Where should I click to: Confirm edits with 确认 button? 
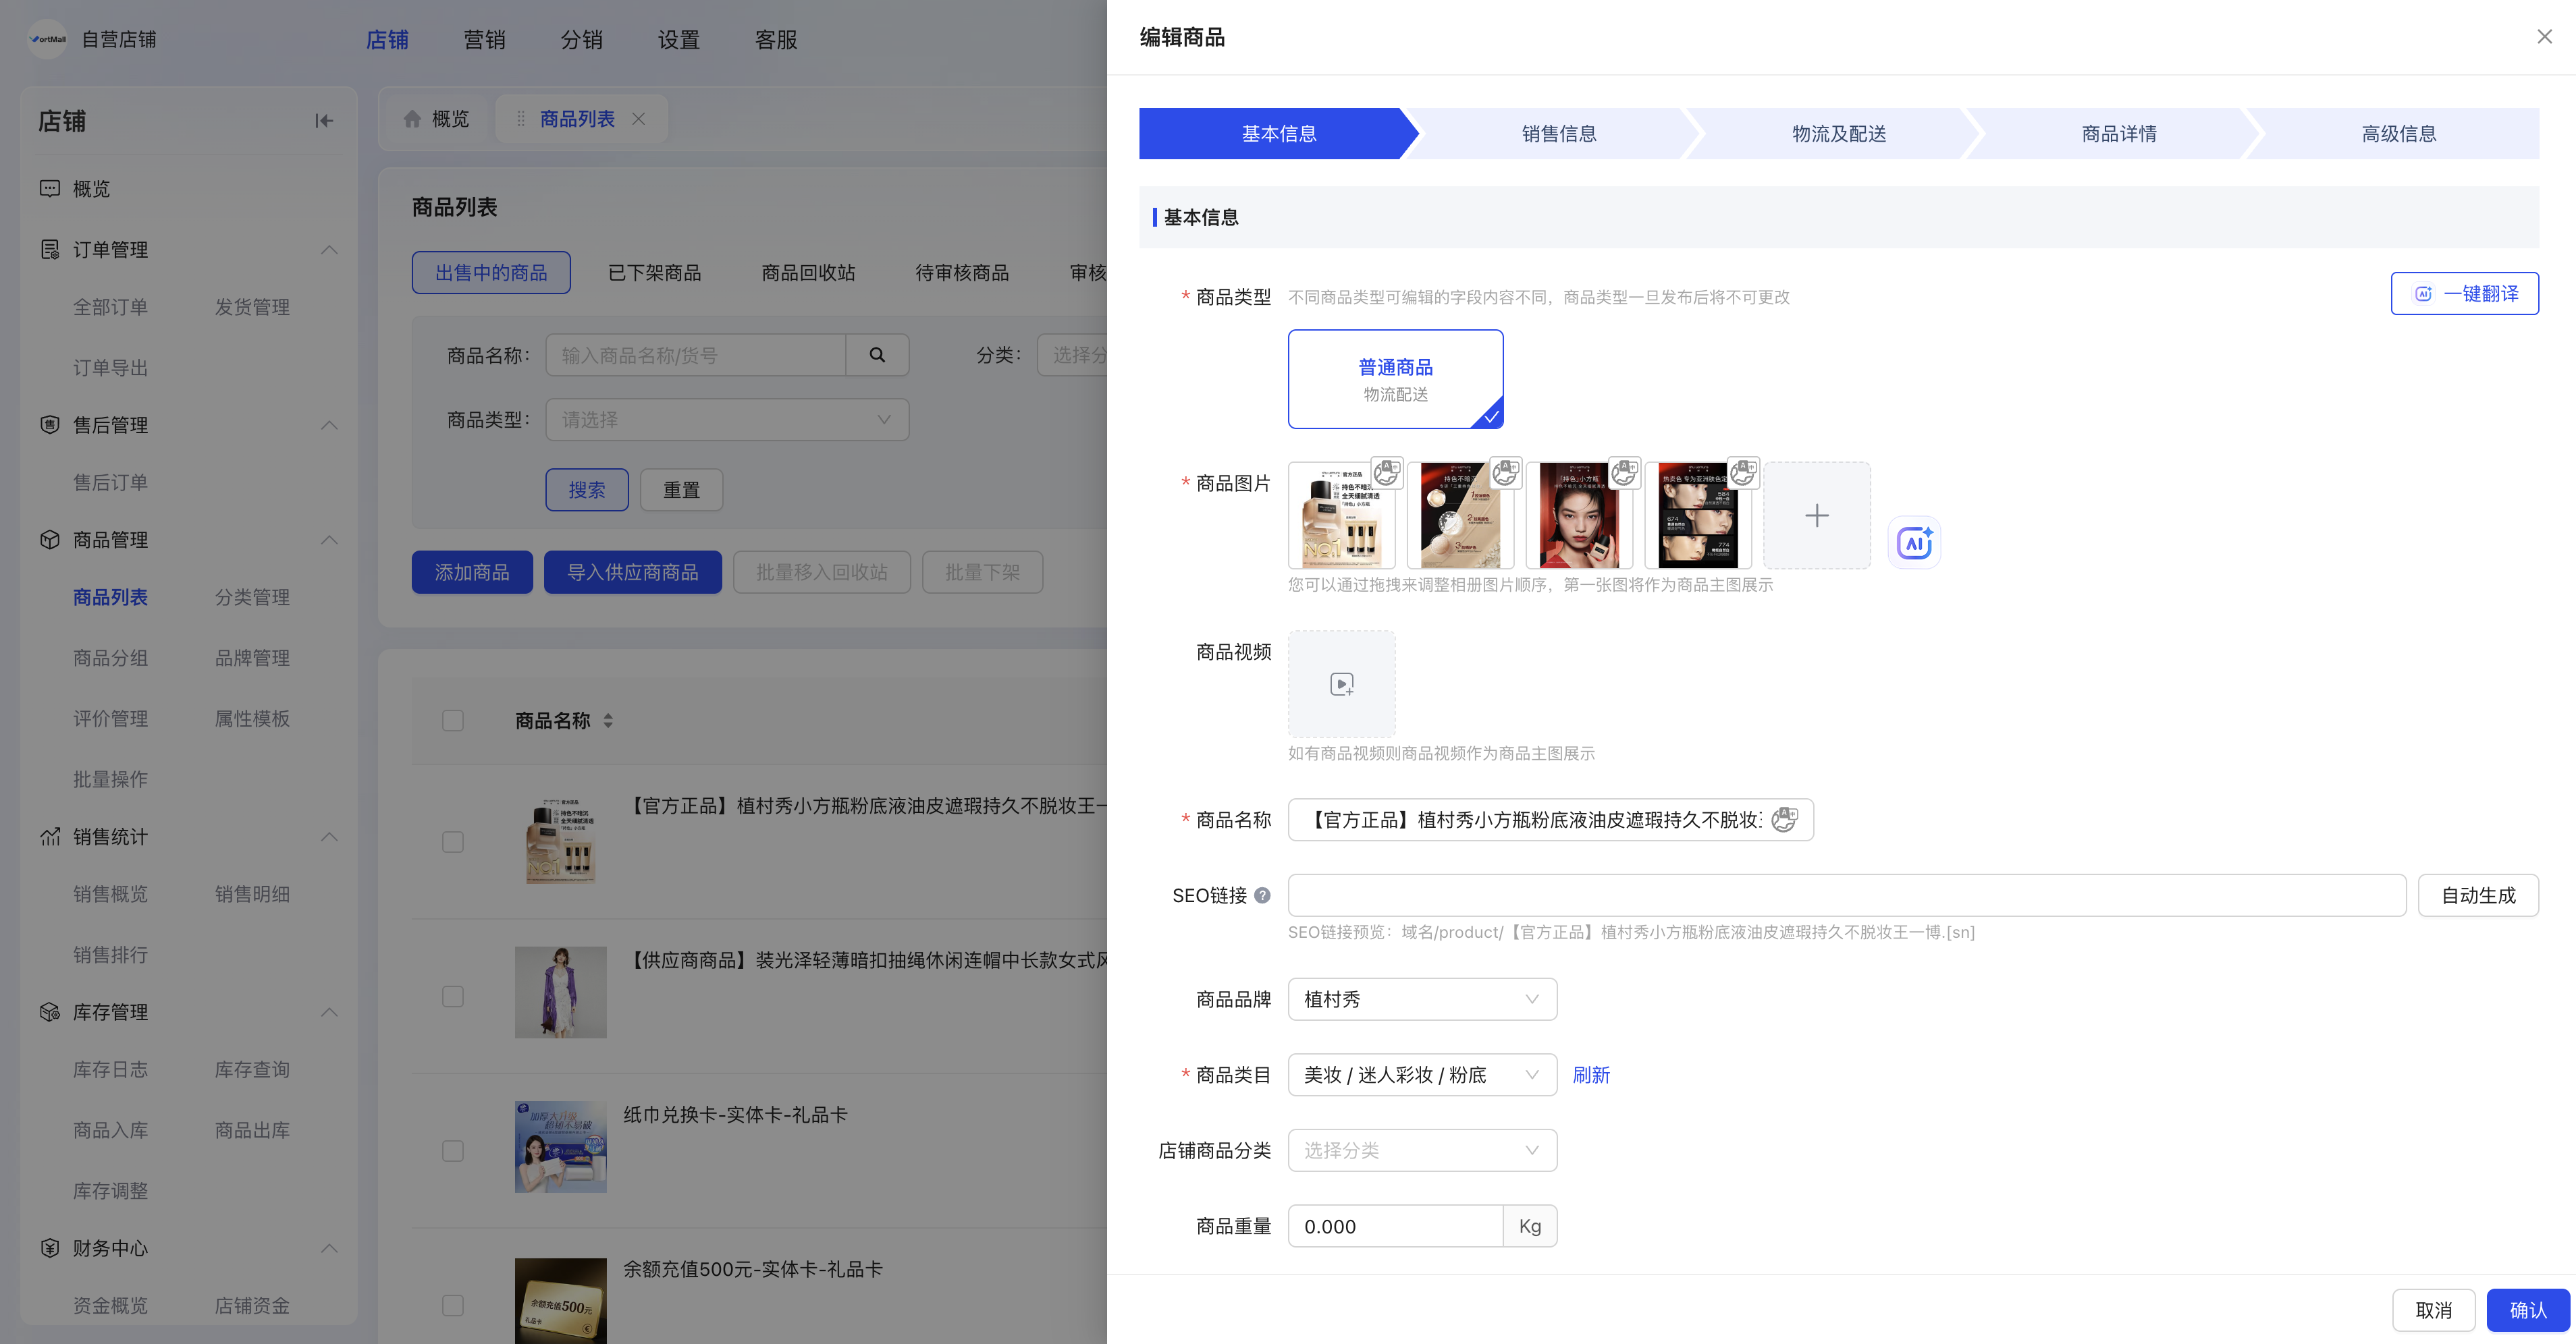click(x=2528, y=1310)
